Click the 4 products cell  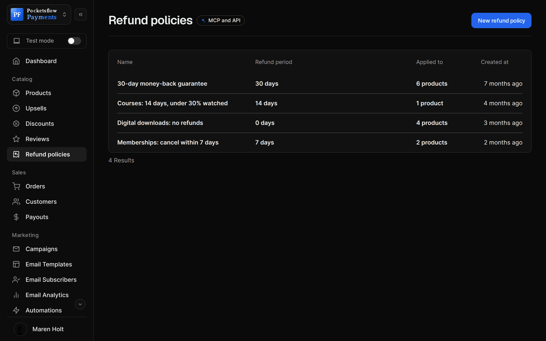click(432, 123)
